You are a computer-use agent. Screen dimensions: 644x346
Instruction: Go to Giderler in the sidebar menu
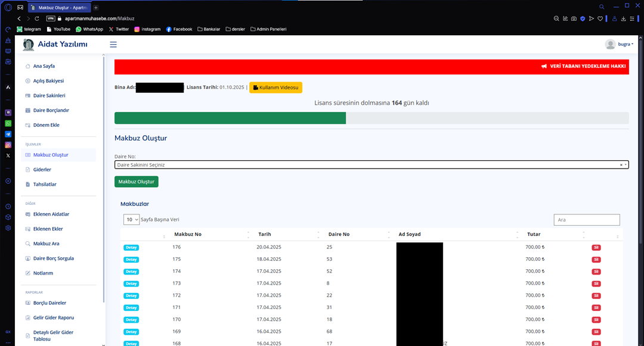pyautogui.click(x=42, y=170)
